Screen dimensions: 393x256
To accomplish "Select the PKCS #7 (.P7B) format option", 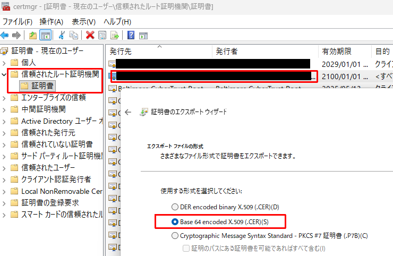I will click(x=175, y=235).
